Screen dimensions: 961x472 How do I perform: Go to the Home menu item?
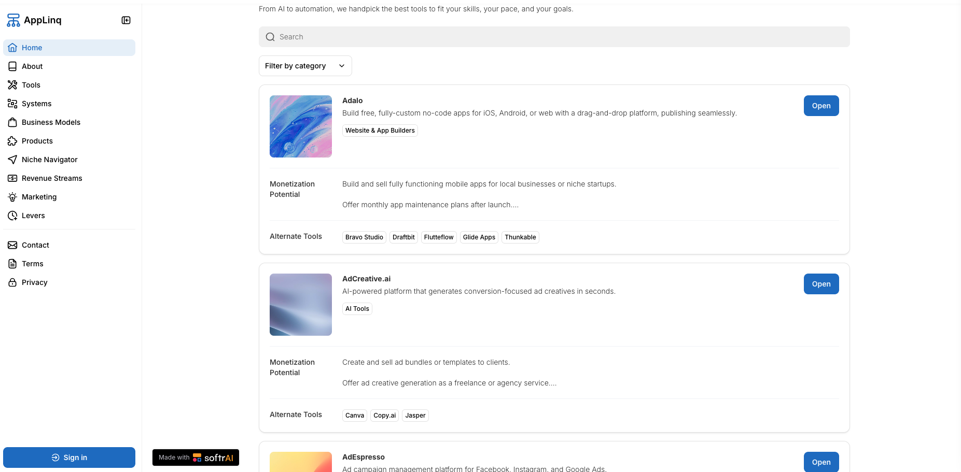click(69, 48)
